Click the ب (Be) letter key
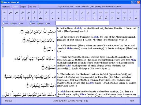The width and height of the screenshot is (141, 105). (124, 12)
